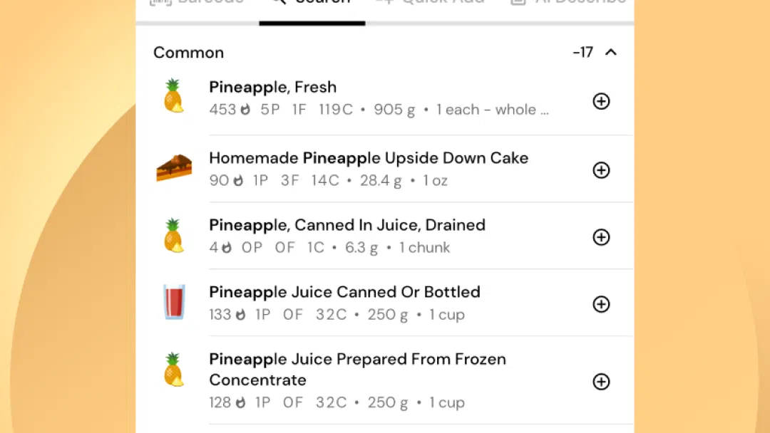Image resolution: width=770 pixels, height=433 pixels.
Task: Click the Common section header
Action: 188,53
